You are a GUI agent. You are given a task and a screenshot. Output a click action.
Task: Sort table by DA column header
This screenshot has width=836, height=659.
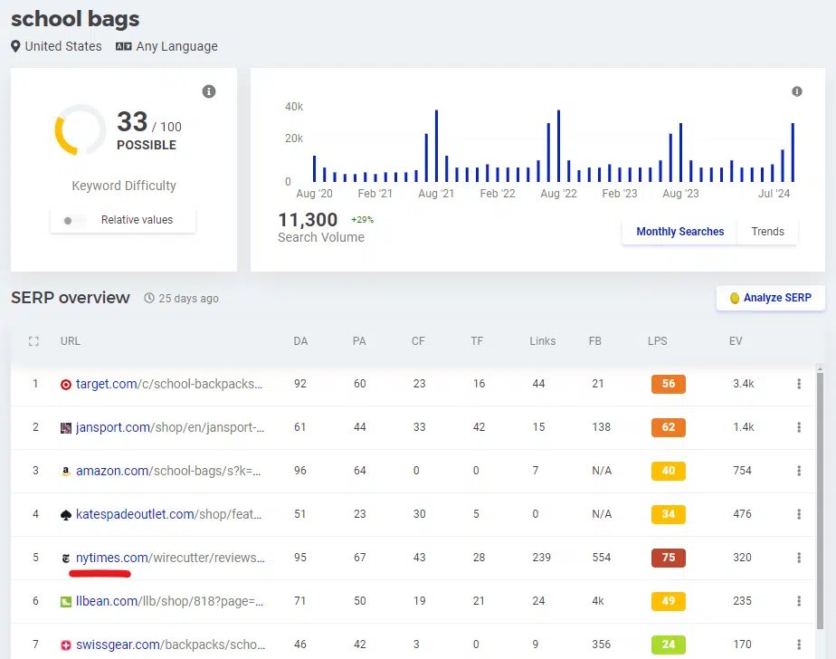click(x=300, y=341)
